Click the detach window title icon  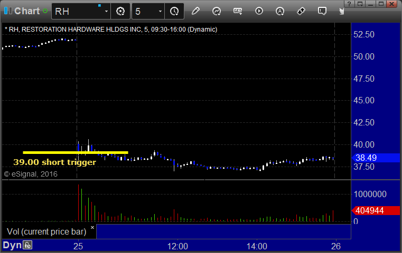[360, 4]
